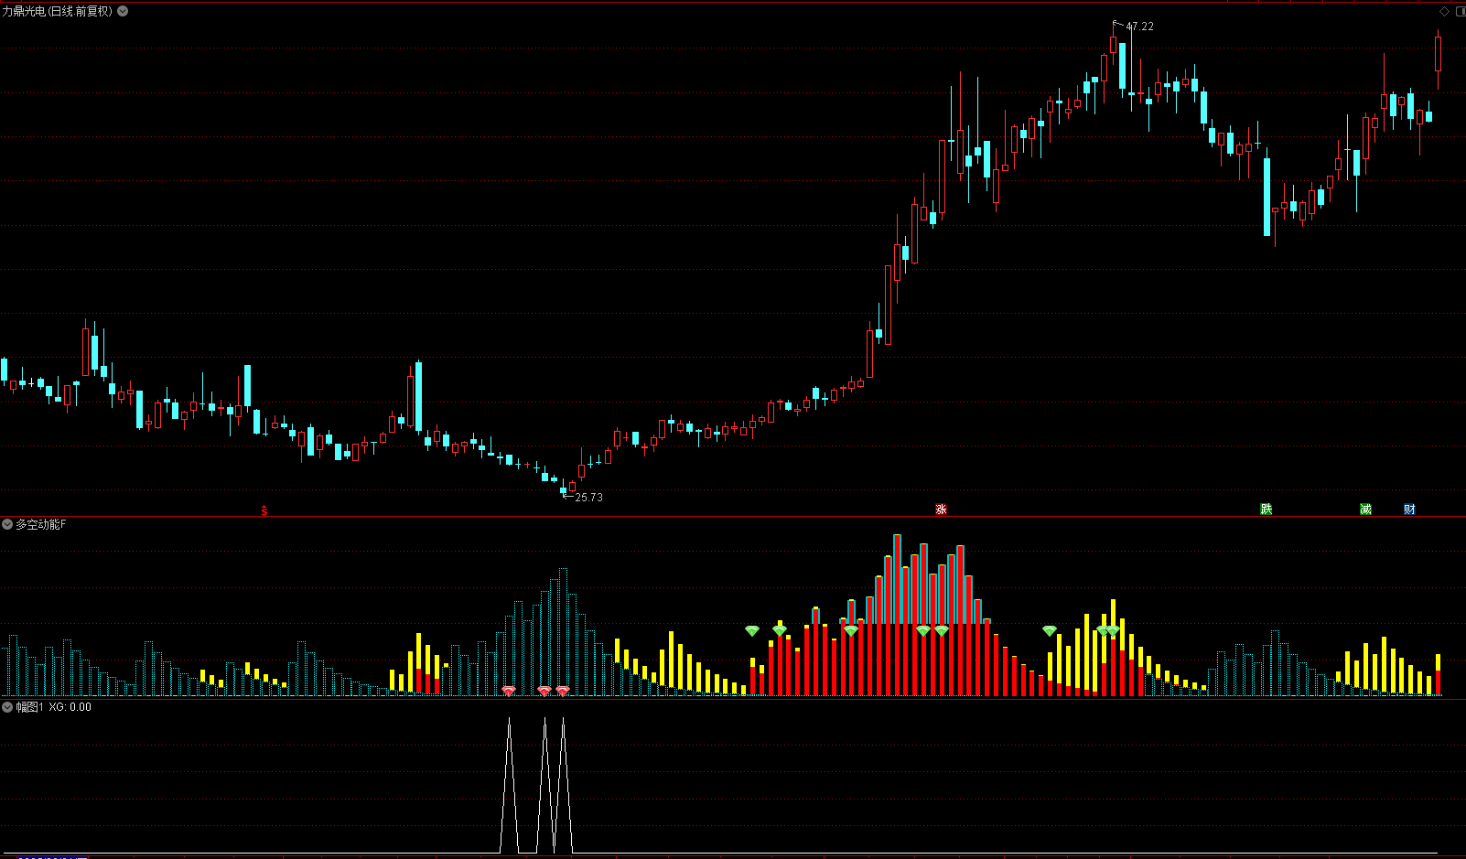The width and height of the screenshot is (1466, 859).
Task: Click the red $ marker under the chart
Action: [264, 510]
